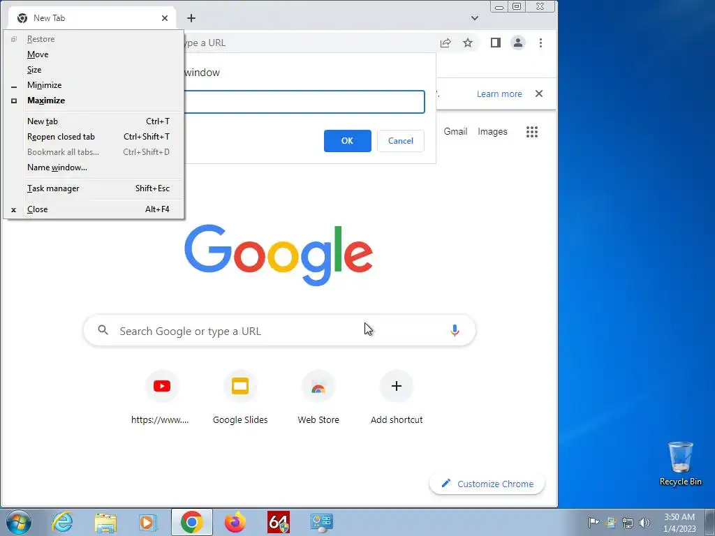Viewport: 715px width, 536px height.
Task: Select Reopen closed tab entry
Action: [x=94, y=137]
